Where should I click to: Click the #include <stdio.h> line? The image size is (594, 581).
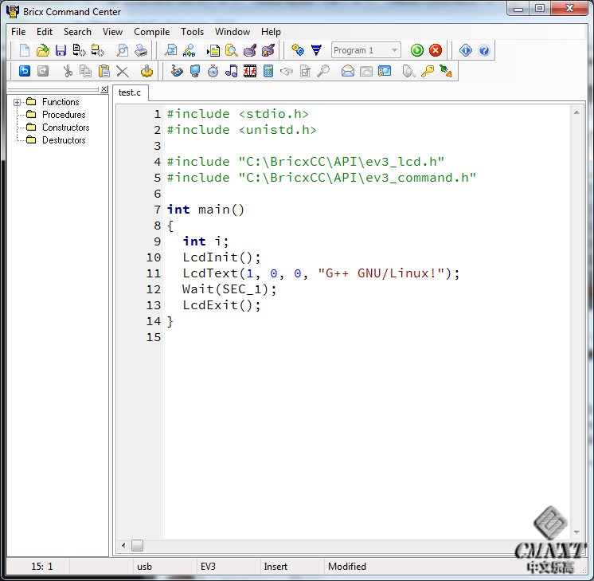(237, 114)
